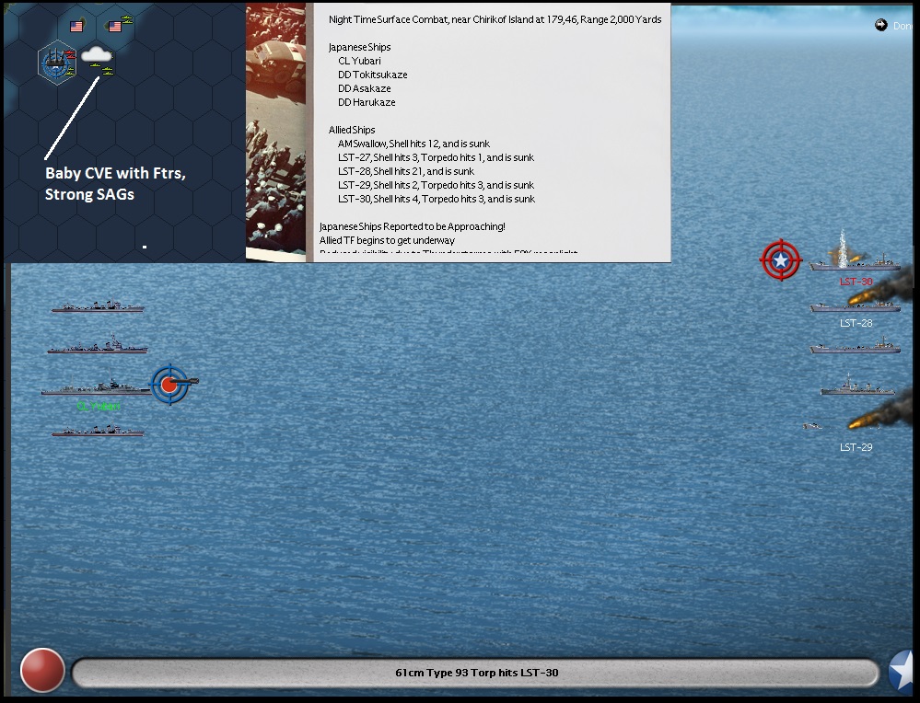Click the LST-30 sunk line in report
The width and height of the screenshot is (920, 703).
click(437, 199)
